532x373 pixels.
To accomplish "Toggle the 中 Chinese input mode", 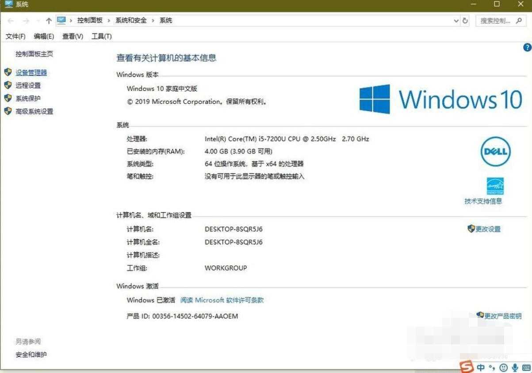I will (481, 367).
